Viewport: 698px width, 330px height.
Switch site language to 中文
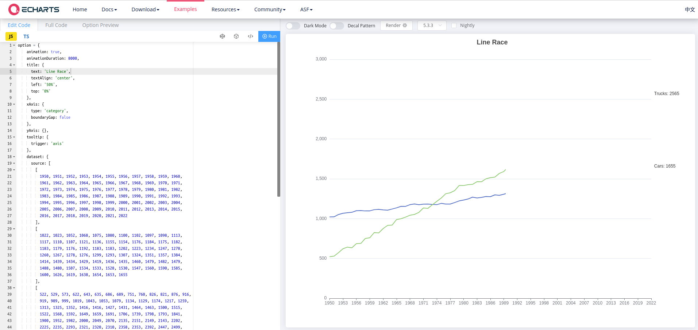(x=690, y=9)
